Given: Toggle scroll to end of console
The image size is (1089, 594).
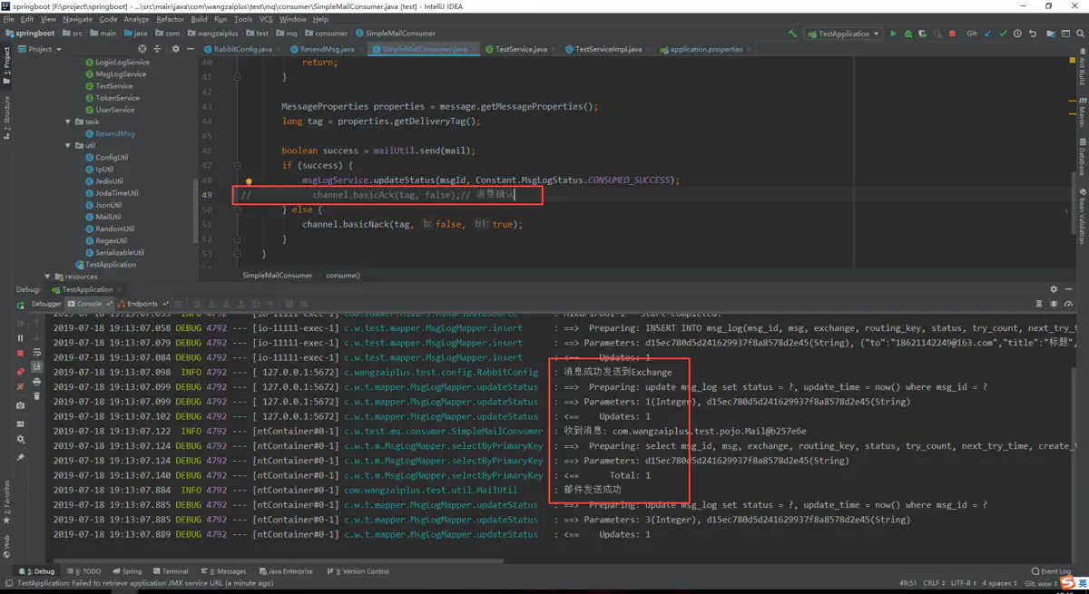Looking at the screenshot, I should coord(36,366).
